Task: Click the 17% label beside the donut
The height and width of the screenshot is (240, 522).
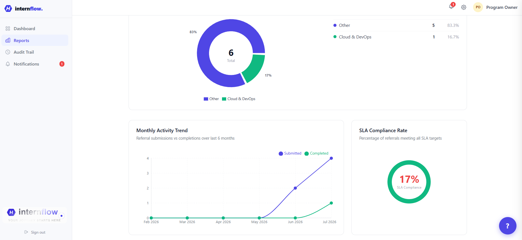Action: (x=268, y=75)
